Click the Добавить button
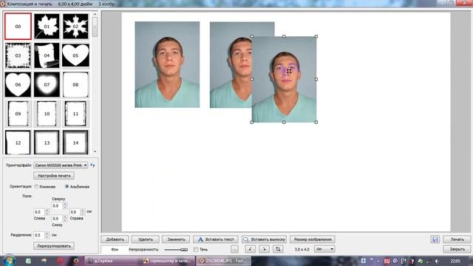 tap(115, 239)
